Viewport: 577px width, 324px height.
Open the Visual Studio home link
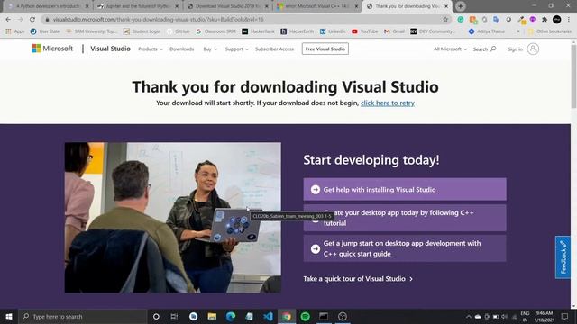click(110, 49)
